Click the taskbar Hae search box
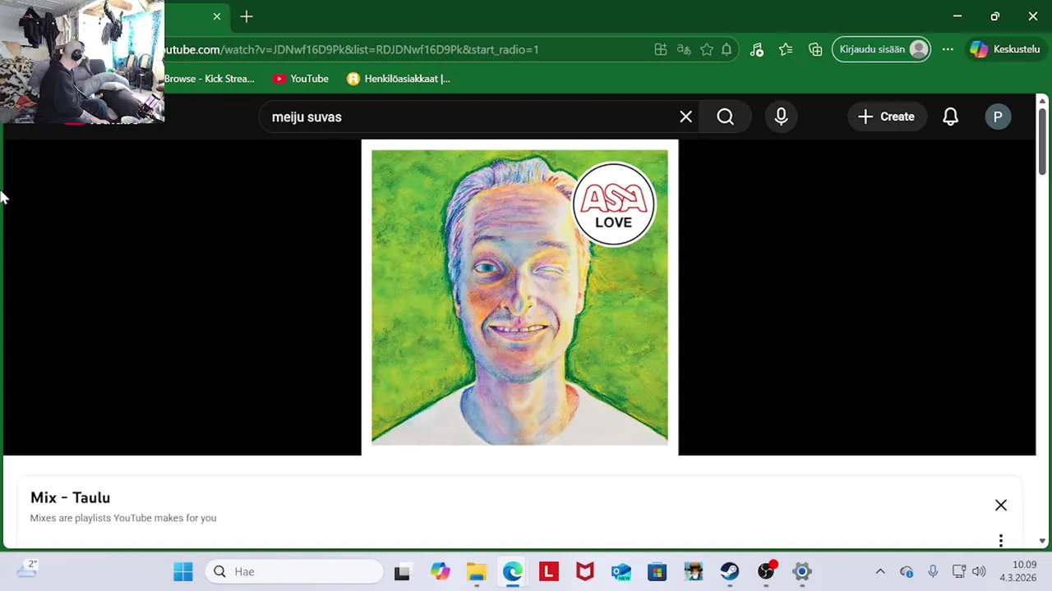The width and height of the screenshot is (1052, 591). [294, 571]
